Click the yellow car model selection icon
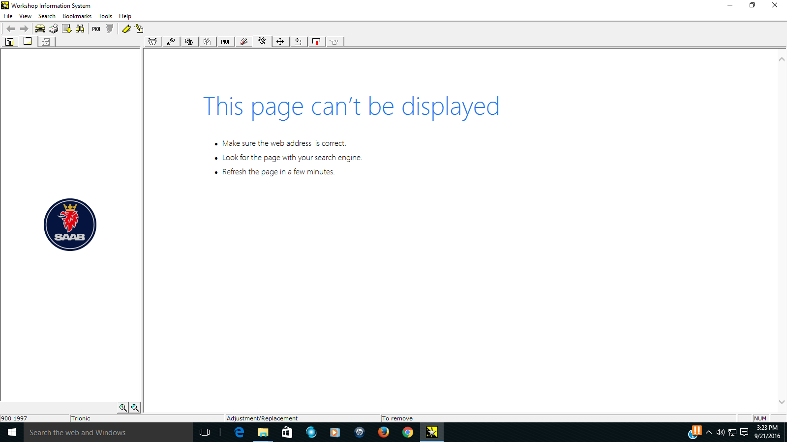The width and height of the screenshot is (787, 442). tap(40, 29)
